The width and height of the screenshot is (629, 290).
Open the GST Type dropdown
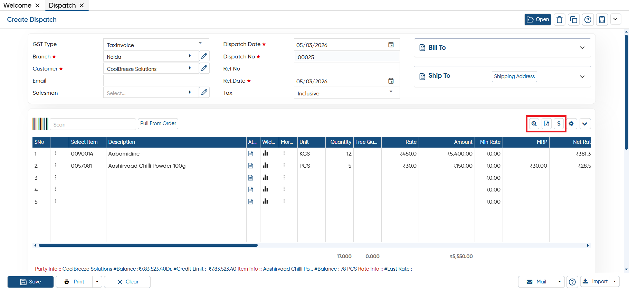tap(156, 45)
